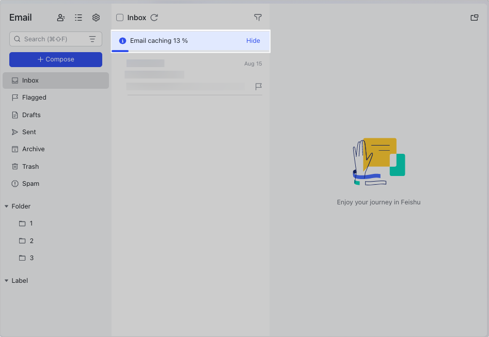Hide the email caching notification
The image size is (489, 337).
click(253, 40)
